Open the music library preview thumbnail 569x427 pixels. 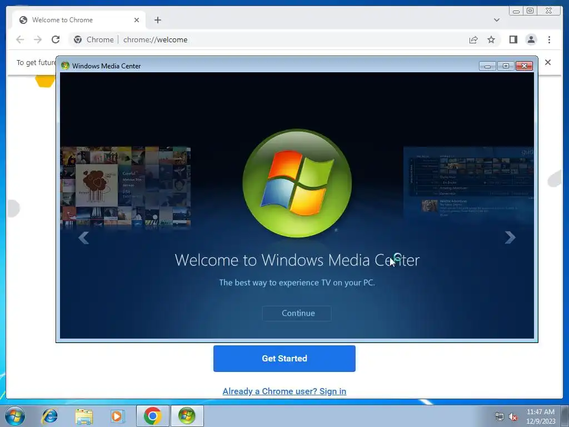[x=126, y=187]
